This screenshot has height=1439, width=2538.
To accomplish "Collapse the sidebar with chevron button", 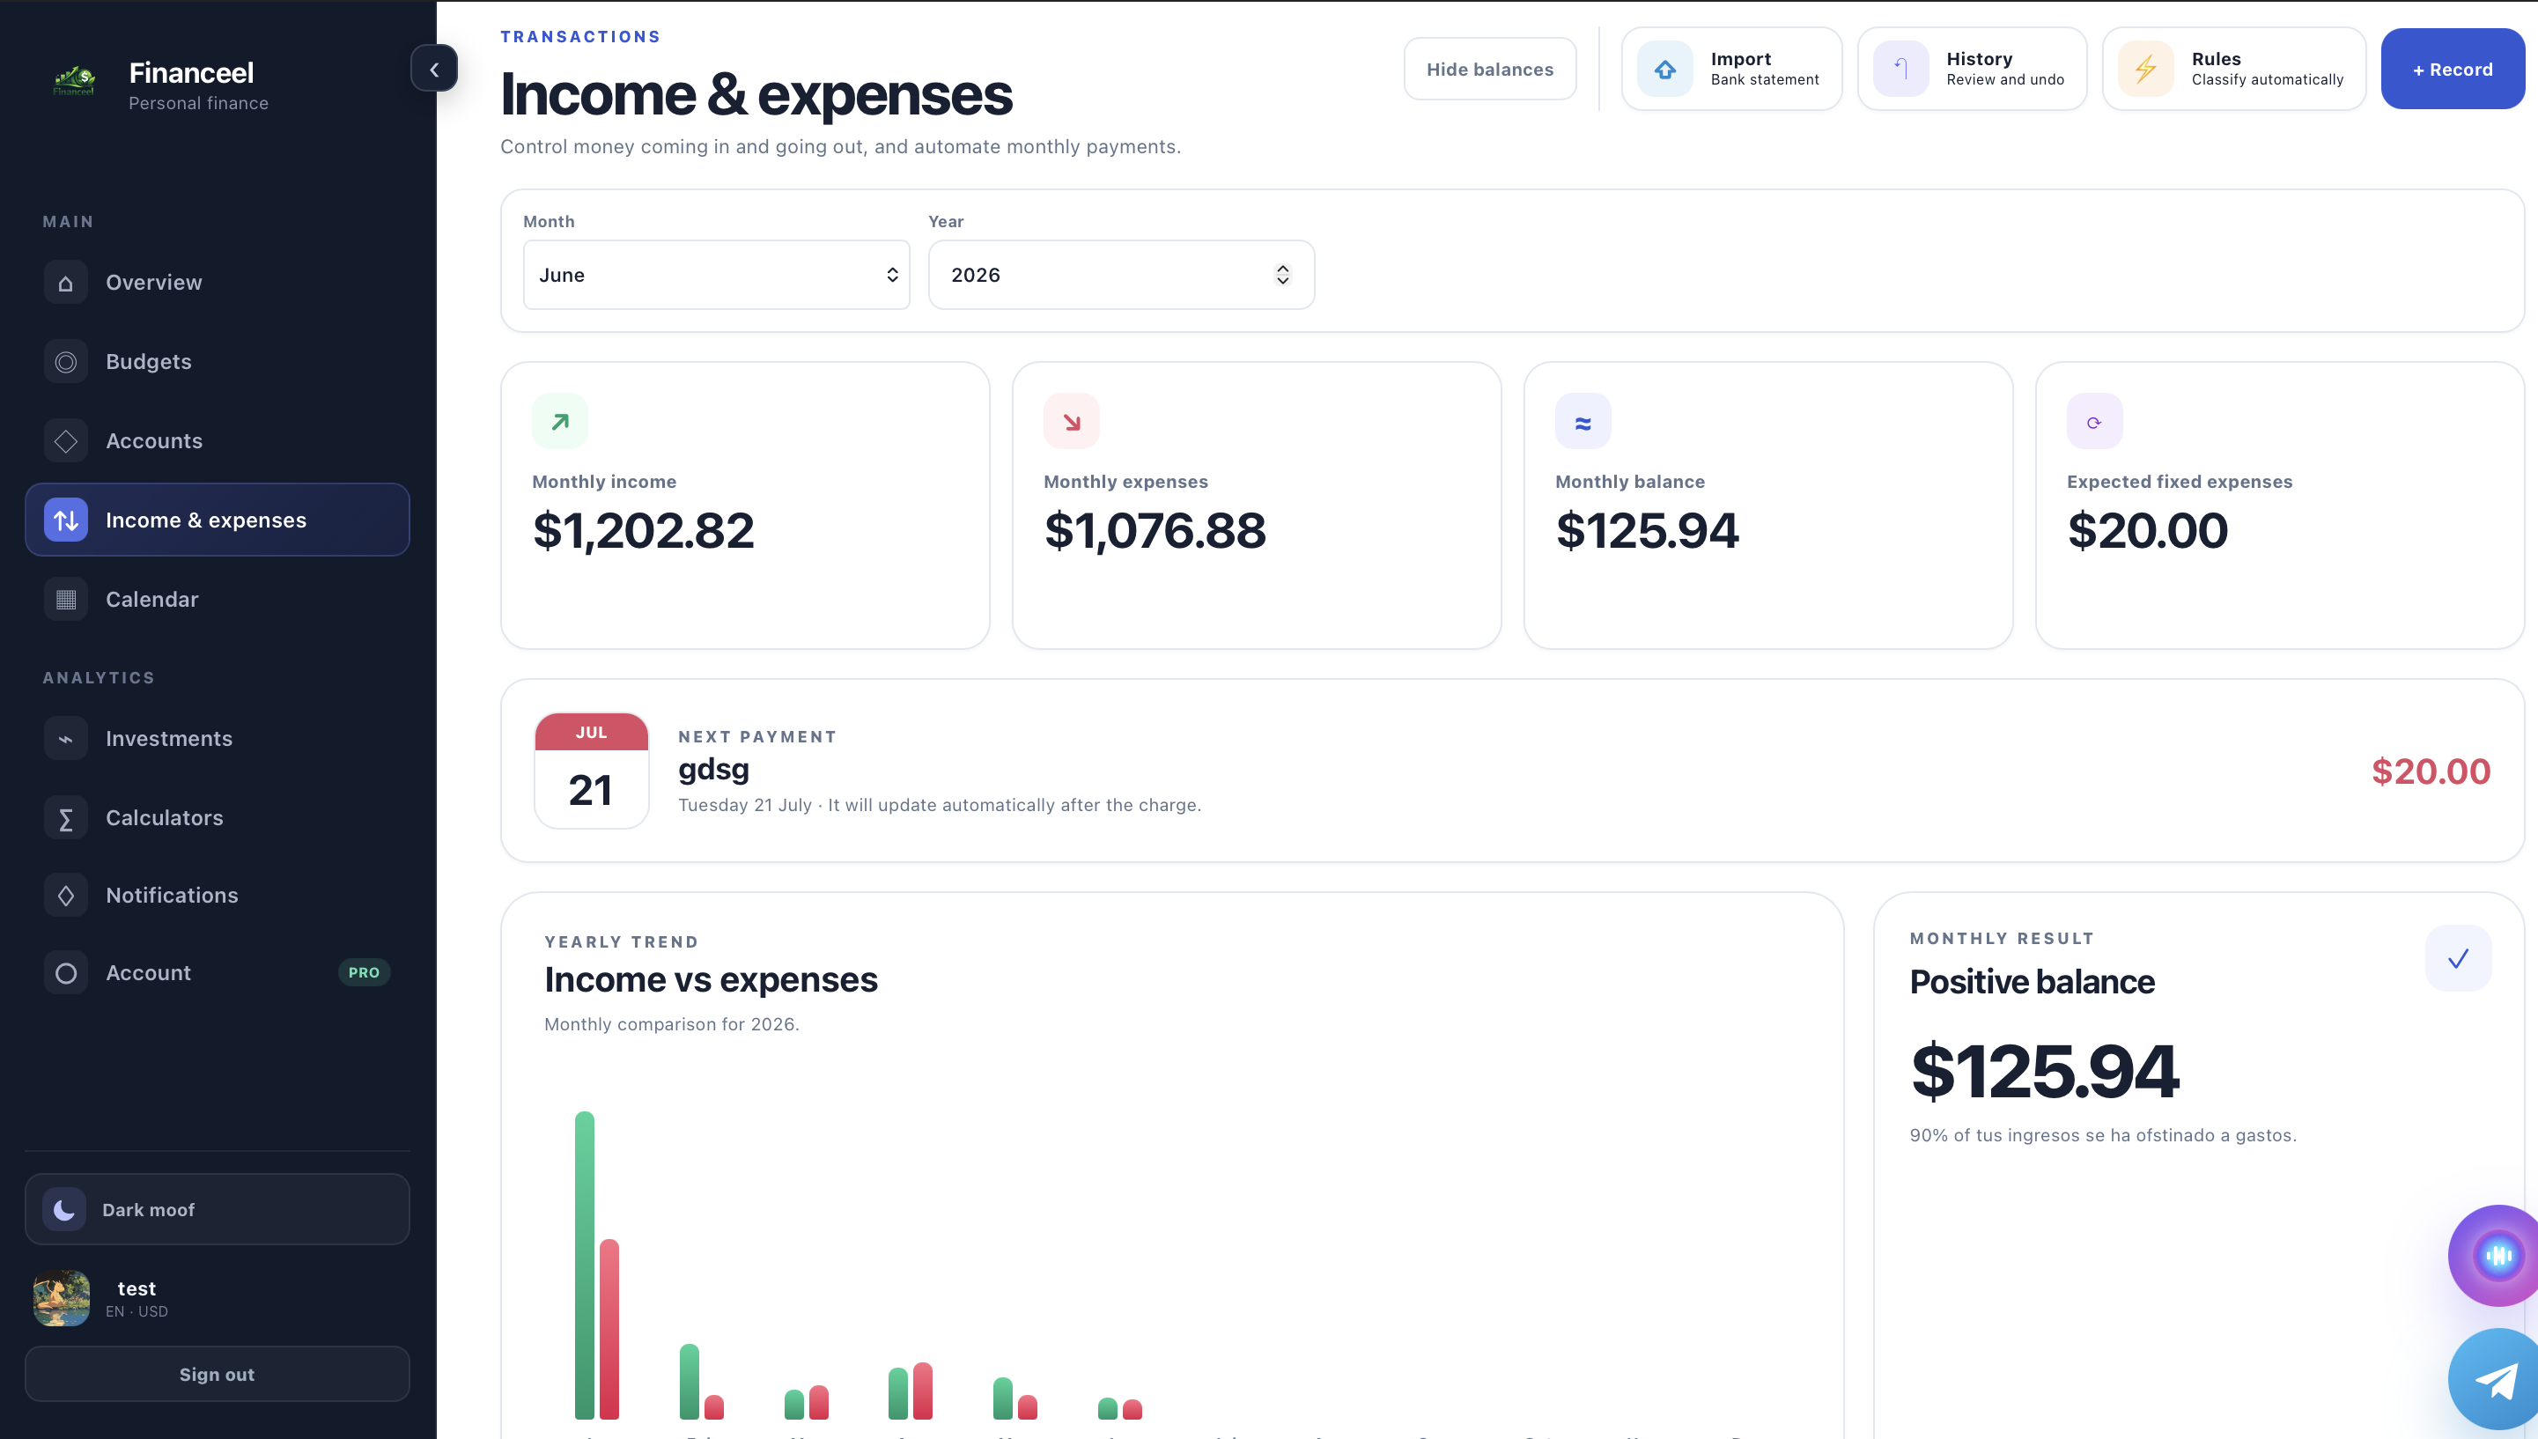I will pos(434,70).
